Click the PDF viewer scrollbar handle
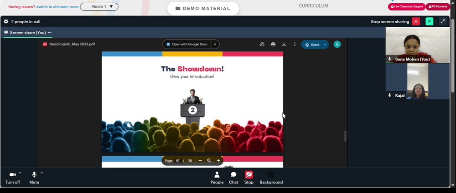This screenshot has width=456, height=193. tap(345, 136)
